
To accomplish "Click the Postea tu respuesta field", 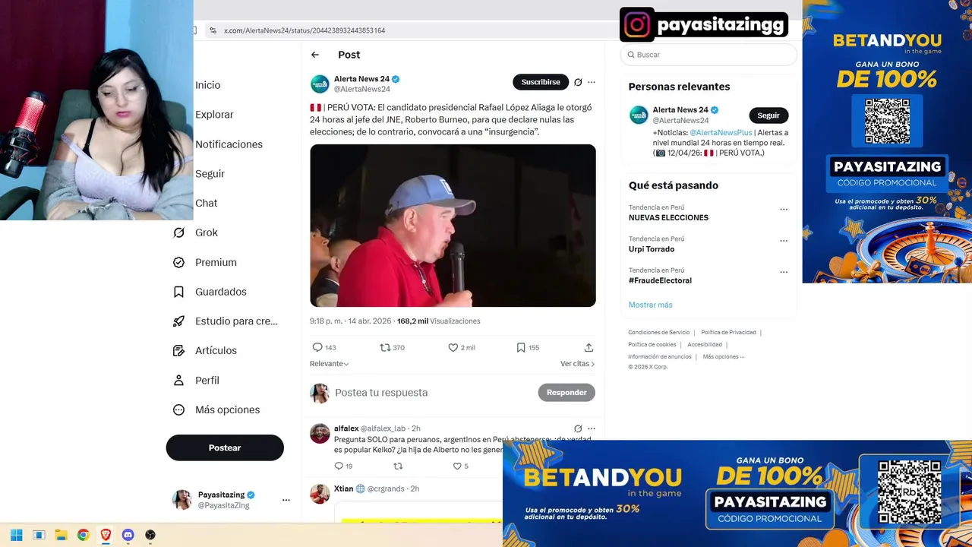I will [381, 393].
